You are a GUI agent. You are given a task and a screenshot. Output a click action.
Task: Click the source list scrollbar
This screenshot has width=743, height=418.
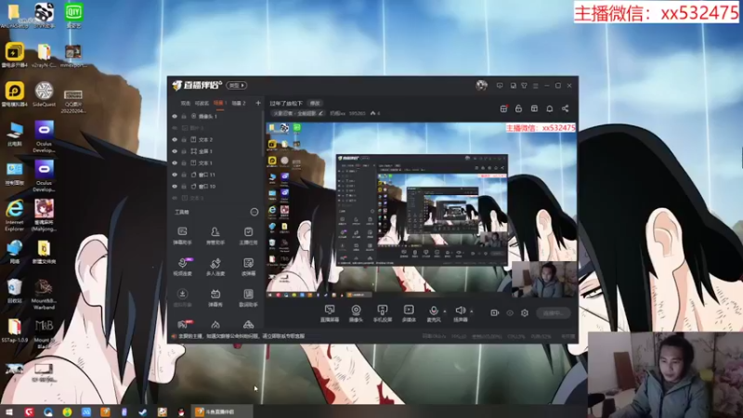click(x=263, y=135)
